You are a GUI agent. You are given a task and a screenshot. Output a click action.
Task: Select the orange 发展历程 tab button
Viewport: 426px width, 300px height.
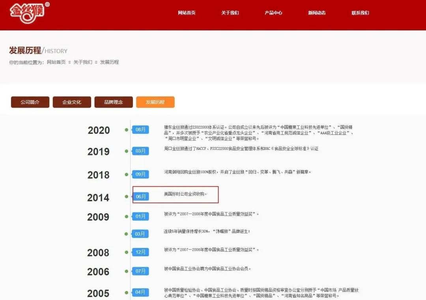[x=155, y=102]
